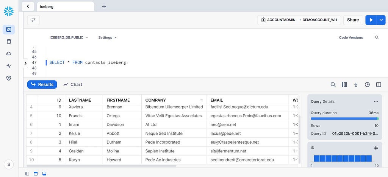Select cell Ortega in FIRSTNAME
The height and width of the screenshot is (177, 388).
tap(122, 115)
